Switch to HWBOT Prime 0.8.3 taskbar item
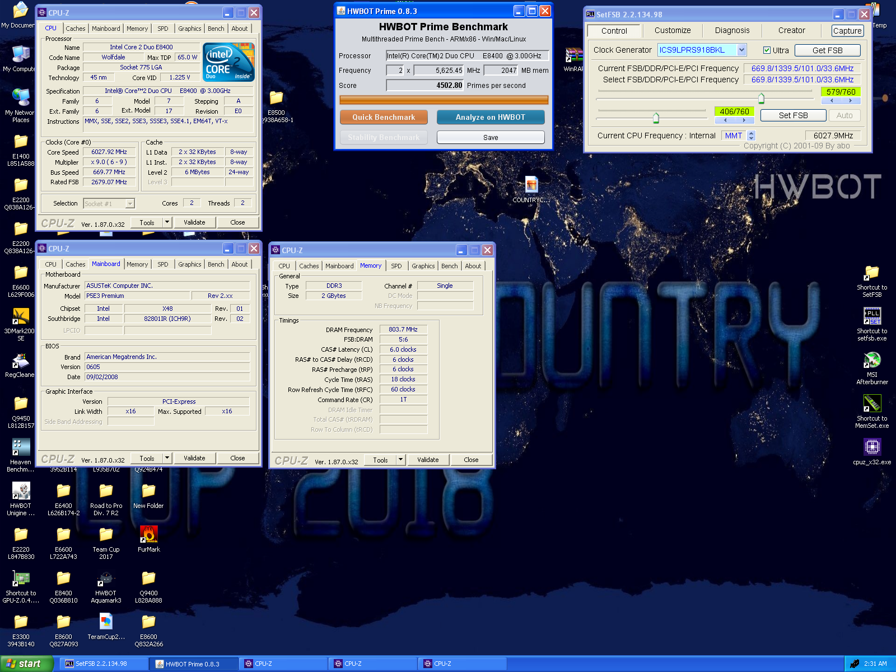The width and height of the screenshot is (896, 672). click(194, 664)
